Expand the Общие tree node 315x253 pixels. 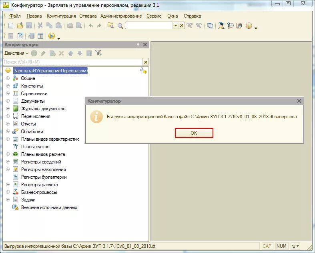tap(8, 78)
